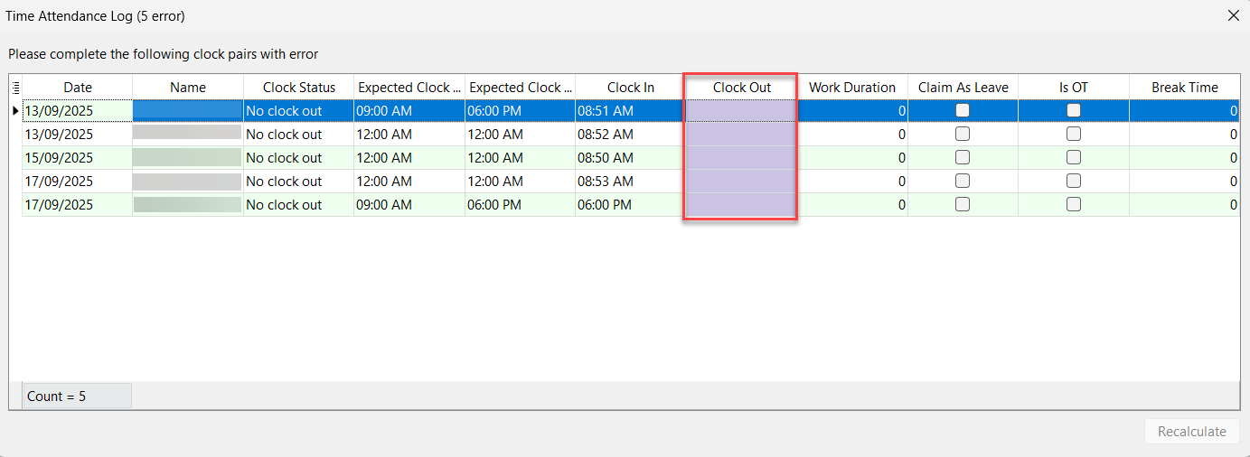
Task: Close the Time Attendance Log window
Action: click(1233, 15)
